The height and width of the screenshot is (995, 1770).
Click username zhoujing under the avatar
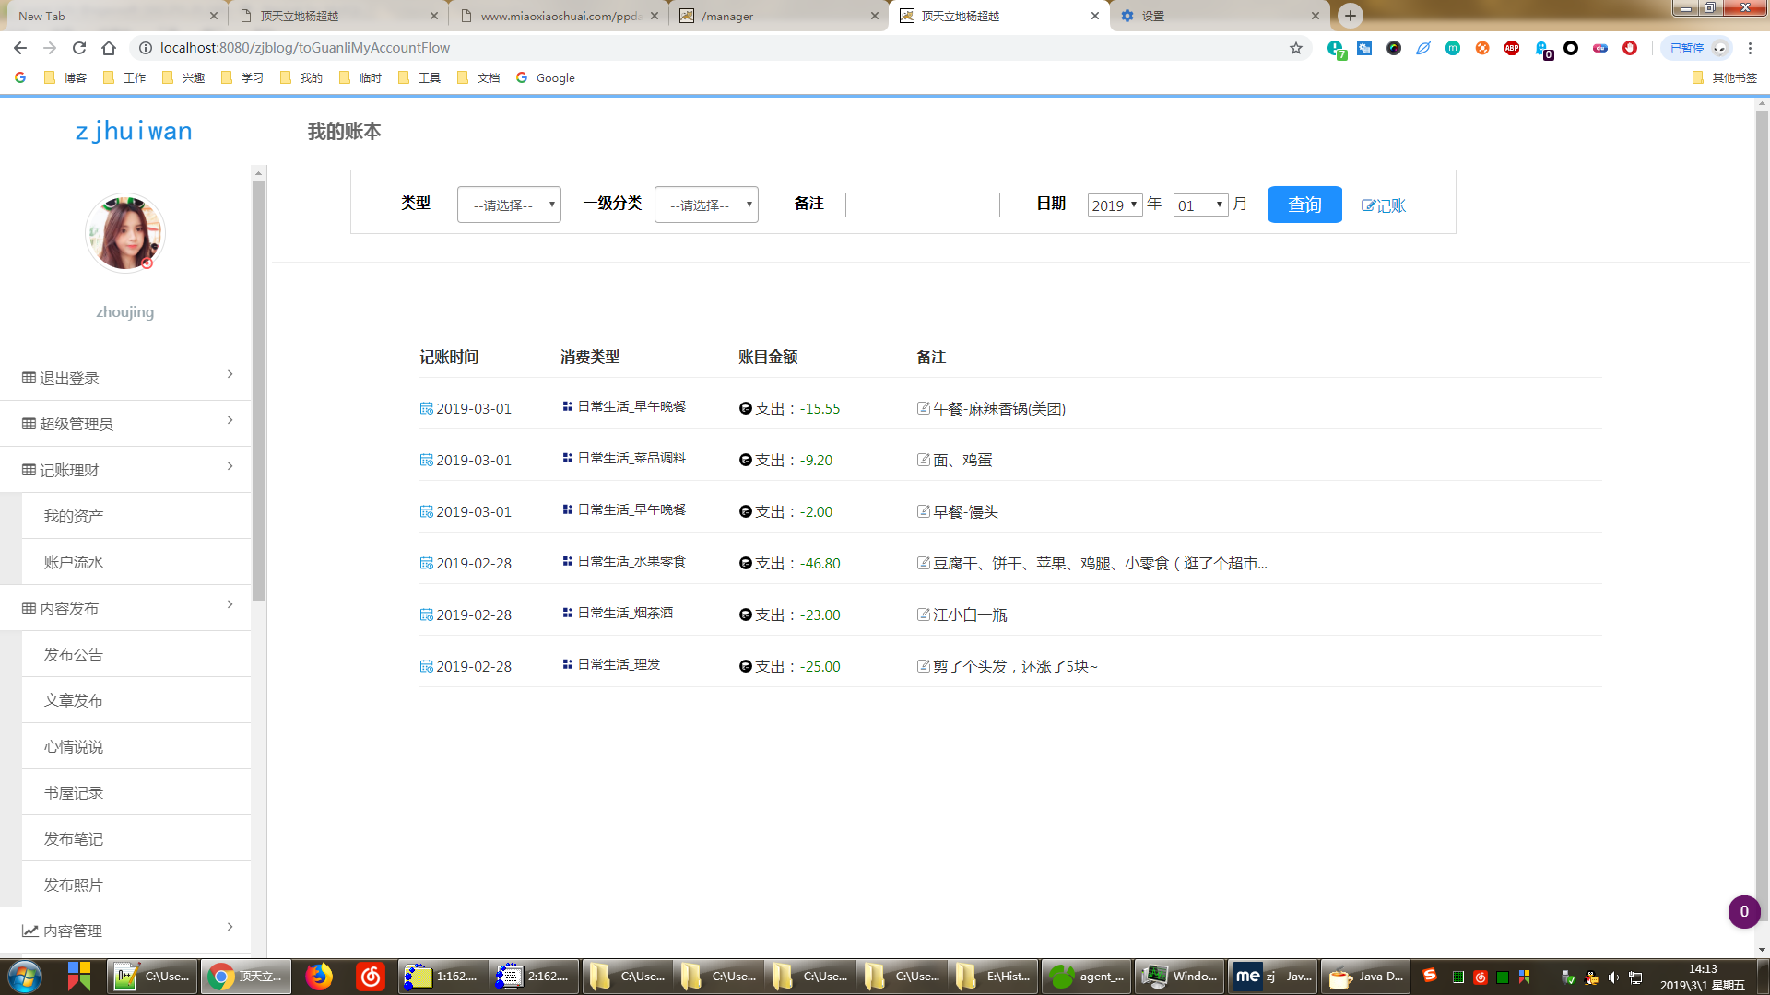pos(125,311)
